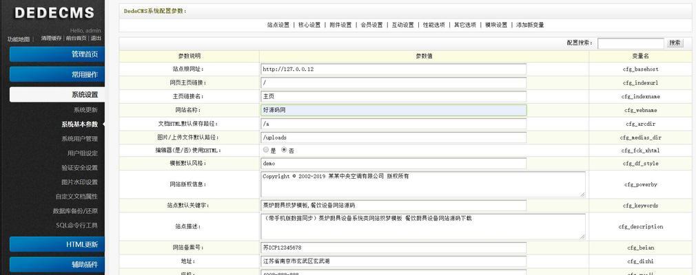Click the 站点根网址 input field
This screenshot has height=275, width=696.
coord(393,69)
